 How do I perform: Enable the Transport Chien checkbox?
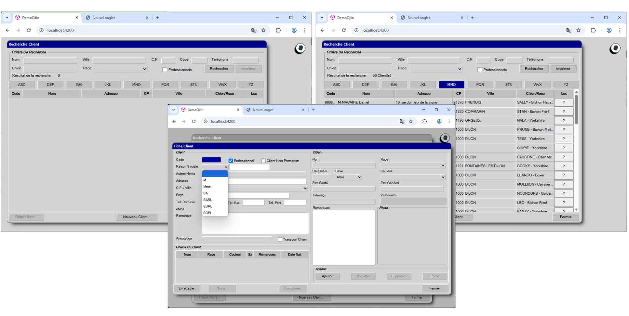pyautogui.click(x=280, y=239)
